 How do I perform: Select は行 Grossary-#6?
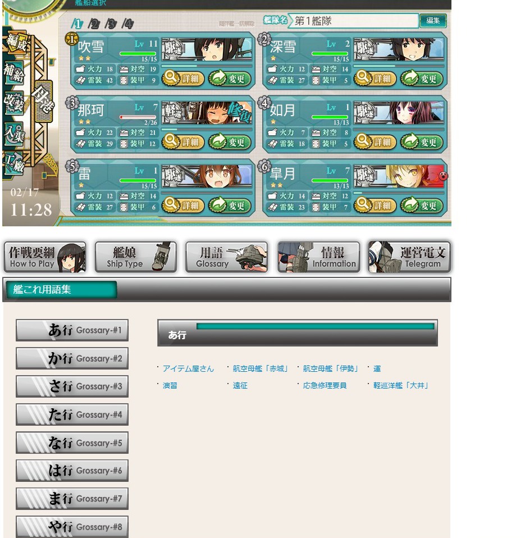[72, 471]
